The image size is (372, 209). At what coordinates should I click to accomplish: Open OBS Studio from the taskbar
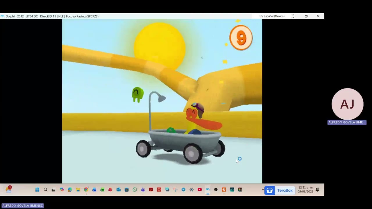coord(216,190)
